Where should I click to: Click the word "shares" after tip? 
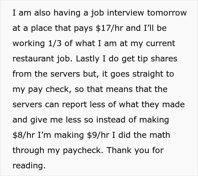pyautogui.click(x=164, y=59)
